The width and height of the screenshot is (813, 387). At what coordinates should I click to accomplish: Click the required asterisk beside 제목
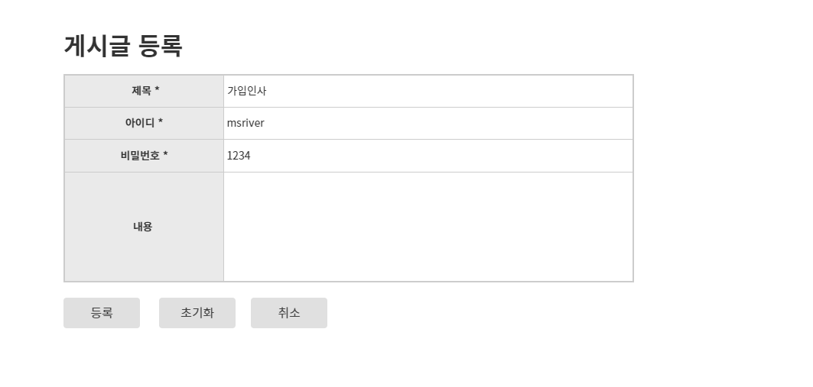click(x=157, y=89)
